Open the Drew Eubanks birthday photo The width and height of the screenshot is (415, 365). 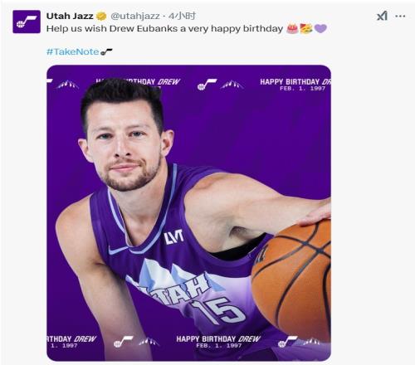coord(188,213)
